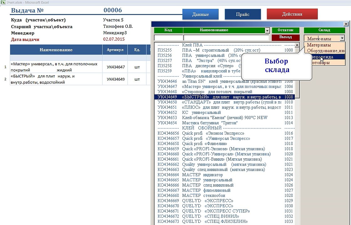351x225 pixels.
Task: Open the Данные button
Action: point(200,14)
